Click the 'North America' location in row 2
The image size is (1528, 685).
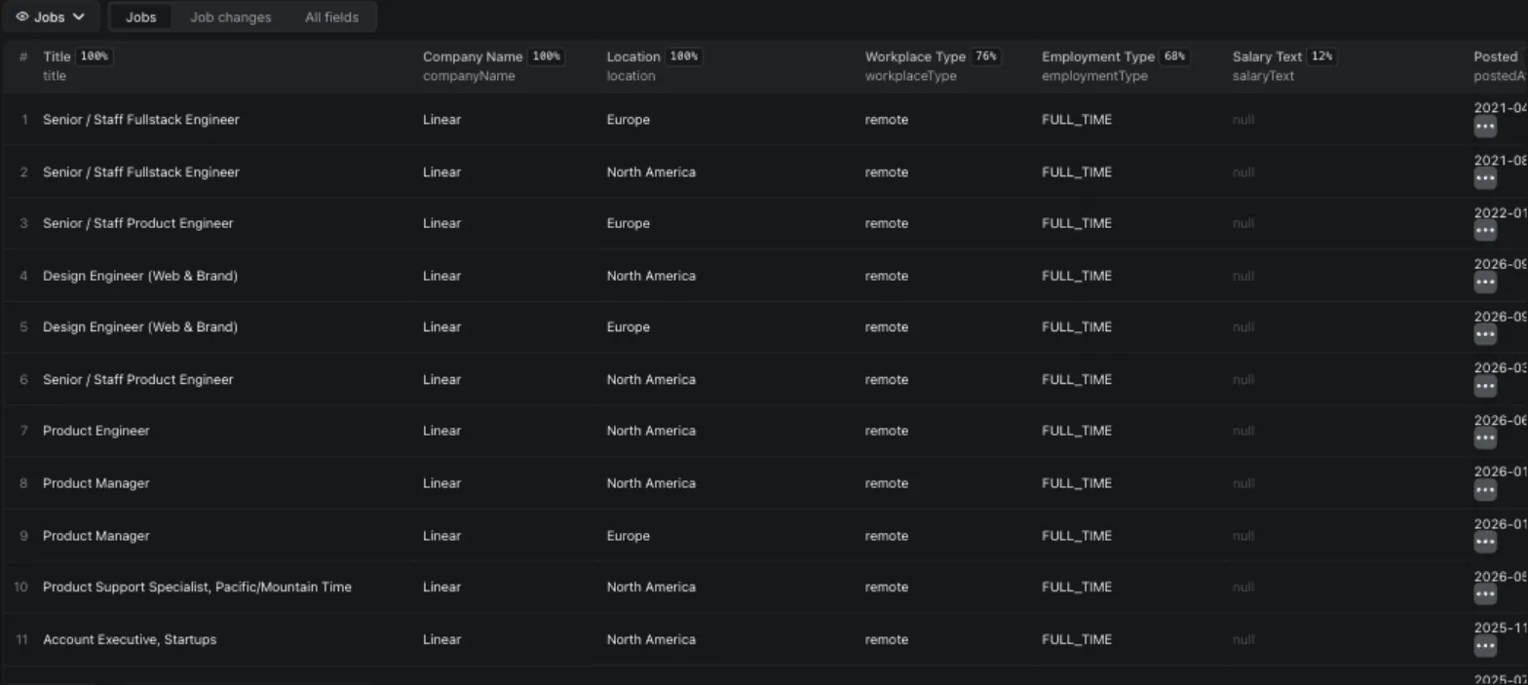point(651,172)
